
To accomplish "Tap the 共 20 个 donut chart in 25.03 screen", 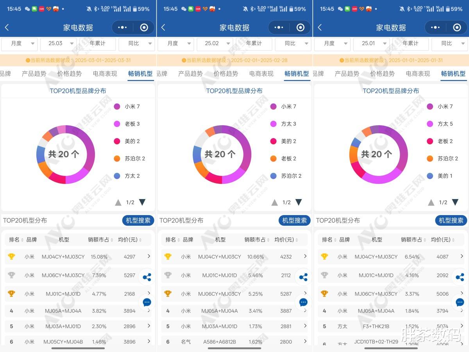I will [x=65, y=154].
